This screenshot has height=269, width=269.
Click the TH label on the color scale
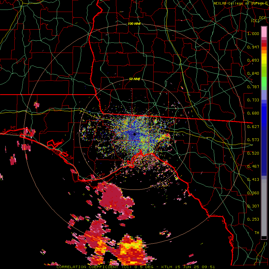click(x=257, y=233)
